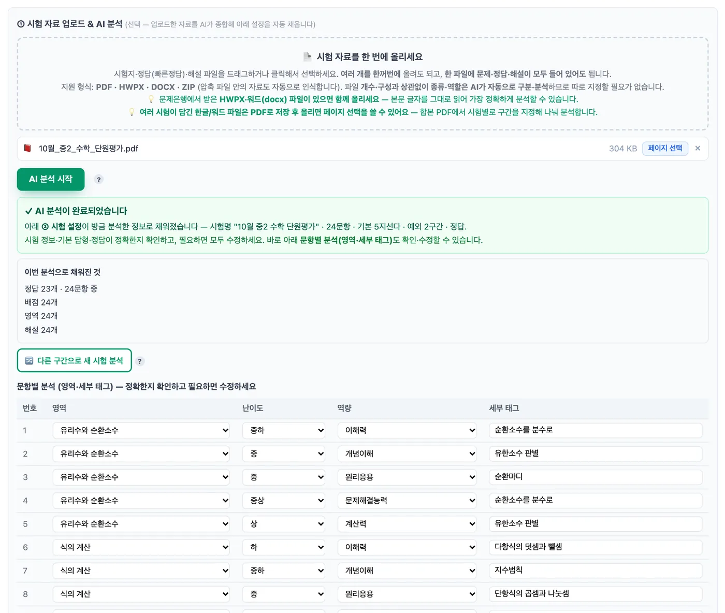Click the 단항식의 곱셈과 나눗셈 tag field

[596, 594]
